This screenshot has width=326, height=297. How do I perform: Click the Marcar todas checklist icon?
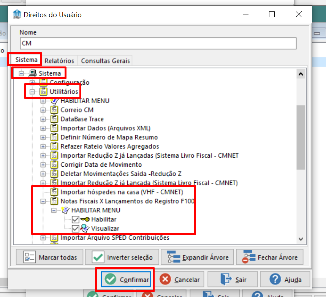coord(30,257)
